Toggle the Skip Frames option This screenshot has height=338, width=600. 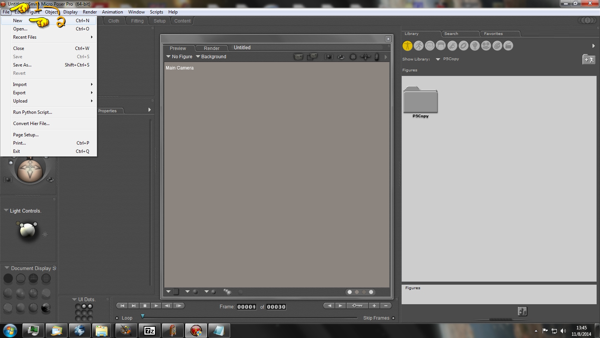pyautogui.click(x=393, y=318)
